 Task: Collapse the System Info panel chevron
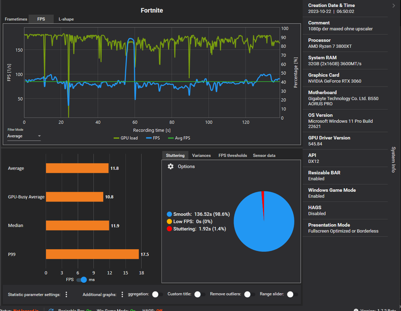click(394, 6)
